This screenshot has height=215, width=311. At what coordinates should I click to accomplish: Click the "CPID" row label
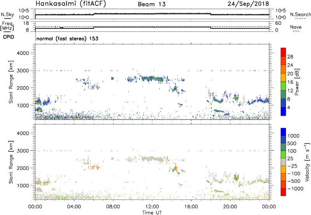coord(9,37)
